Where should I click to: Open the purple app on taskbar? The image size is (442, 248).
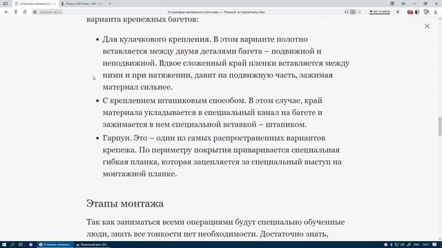tap(30, 245)
